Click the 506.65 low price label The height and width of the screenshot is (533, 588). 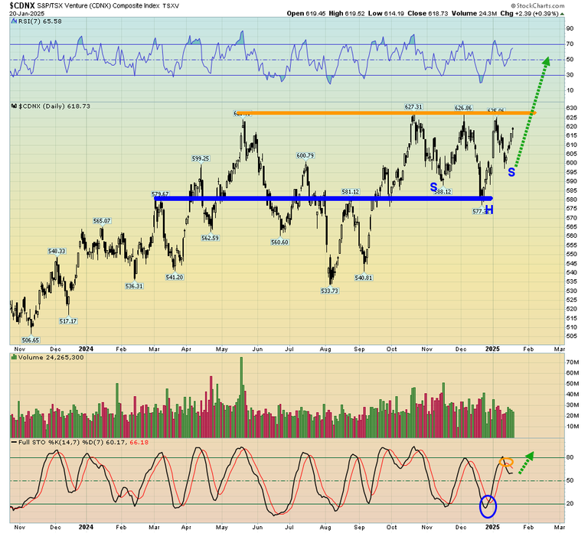coord(31,340)
